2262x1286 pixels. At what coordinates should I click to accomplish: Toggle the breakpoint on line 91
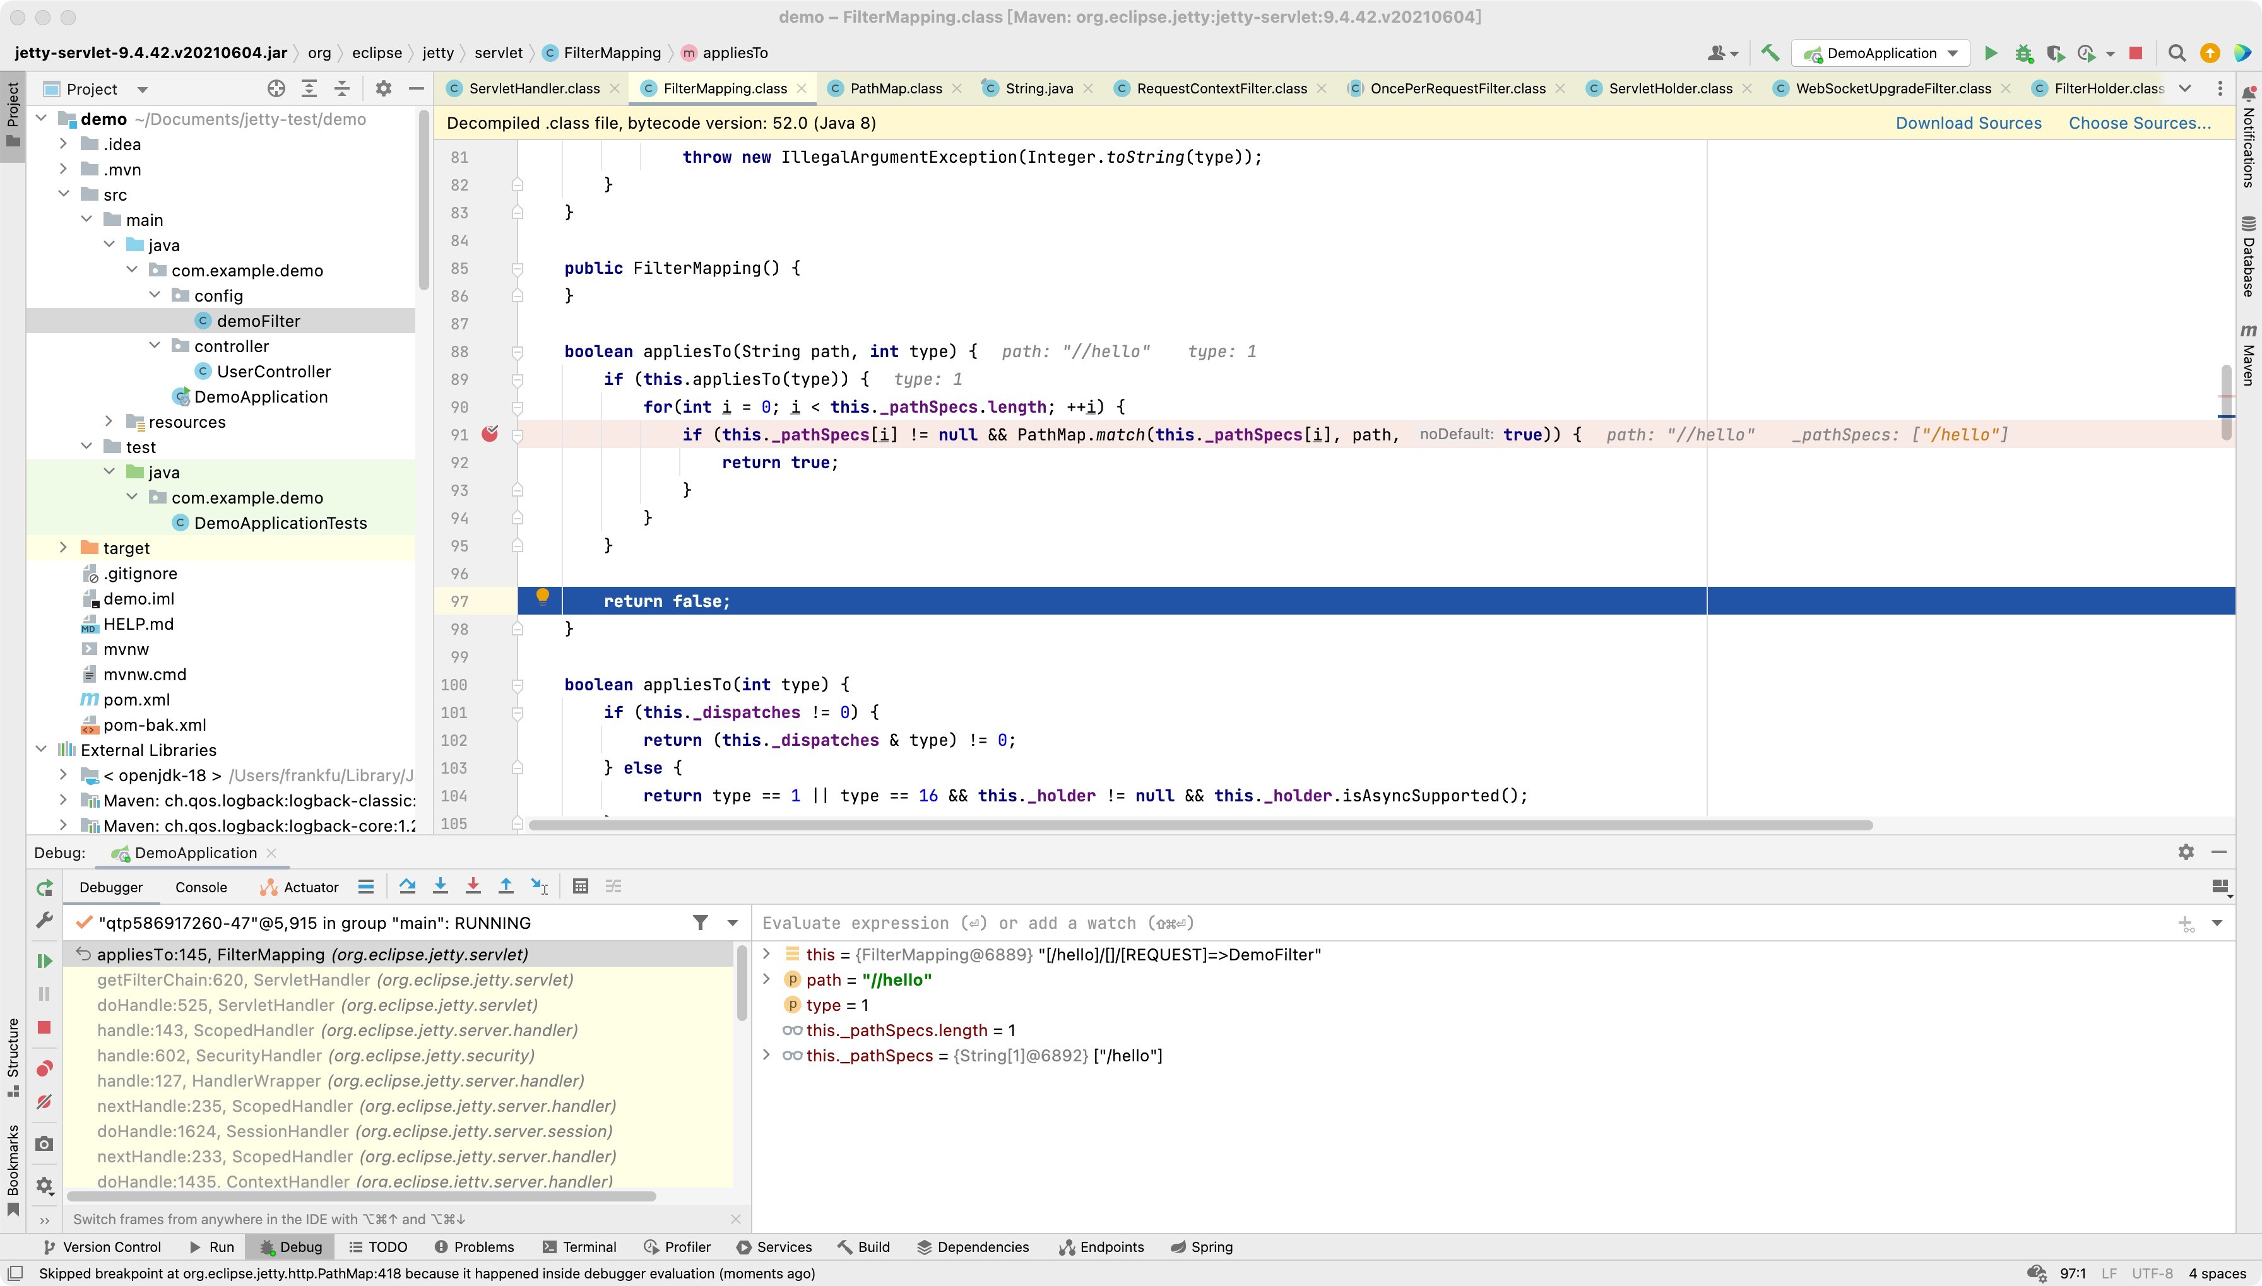pos(489,434)
